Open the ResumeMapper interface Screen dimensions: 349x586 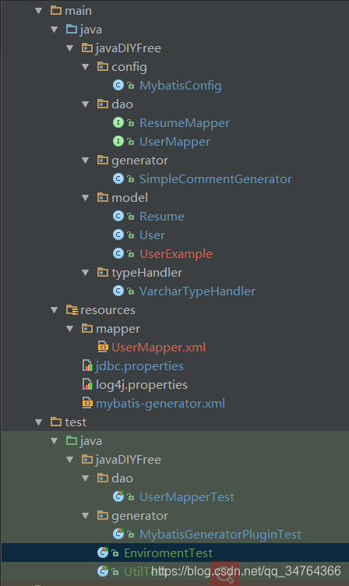(185, 123)
